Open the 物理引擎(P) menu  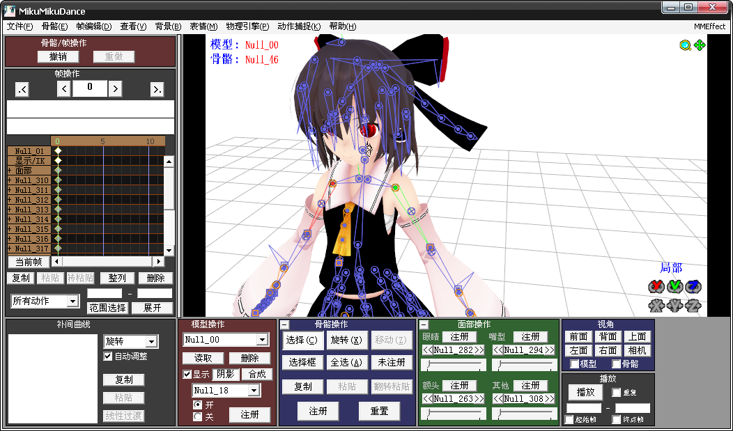pos(248,26)
